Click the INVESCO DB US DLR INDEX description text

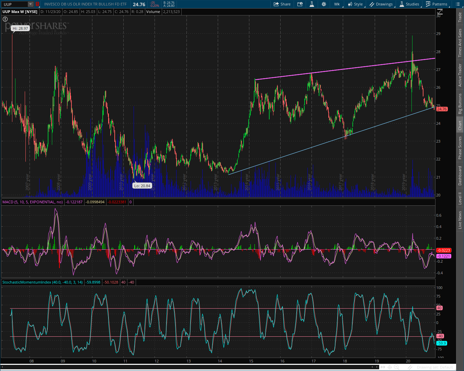pyautogui.click(x=86, y=4)
